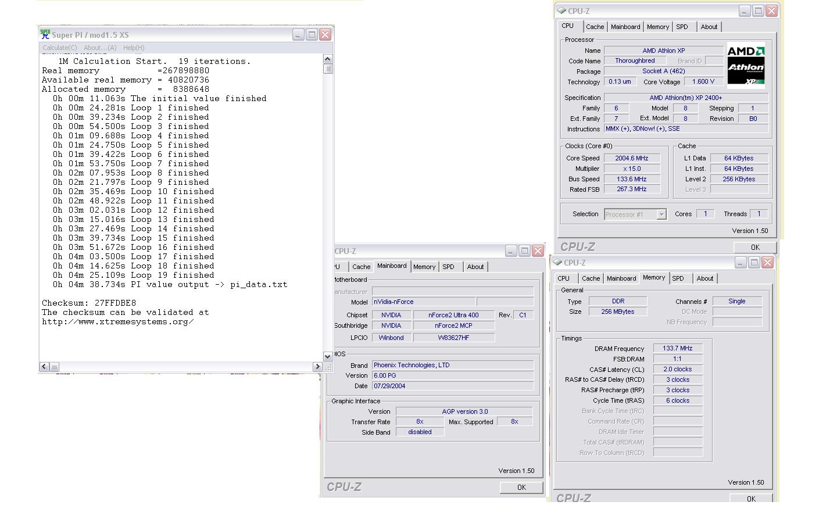
Task: Open the Calculate(C) menu
Action: tap(59, 48)
